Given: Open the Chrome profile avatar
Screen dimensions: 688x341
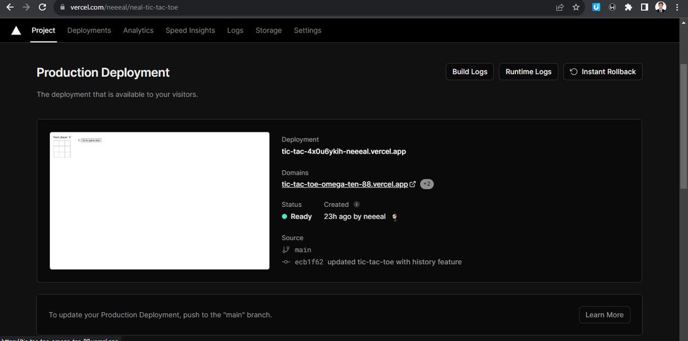Looking at the screenshot, I should pyautogui.click(x=661, y=7).
